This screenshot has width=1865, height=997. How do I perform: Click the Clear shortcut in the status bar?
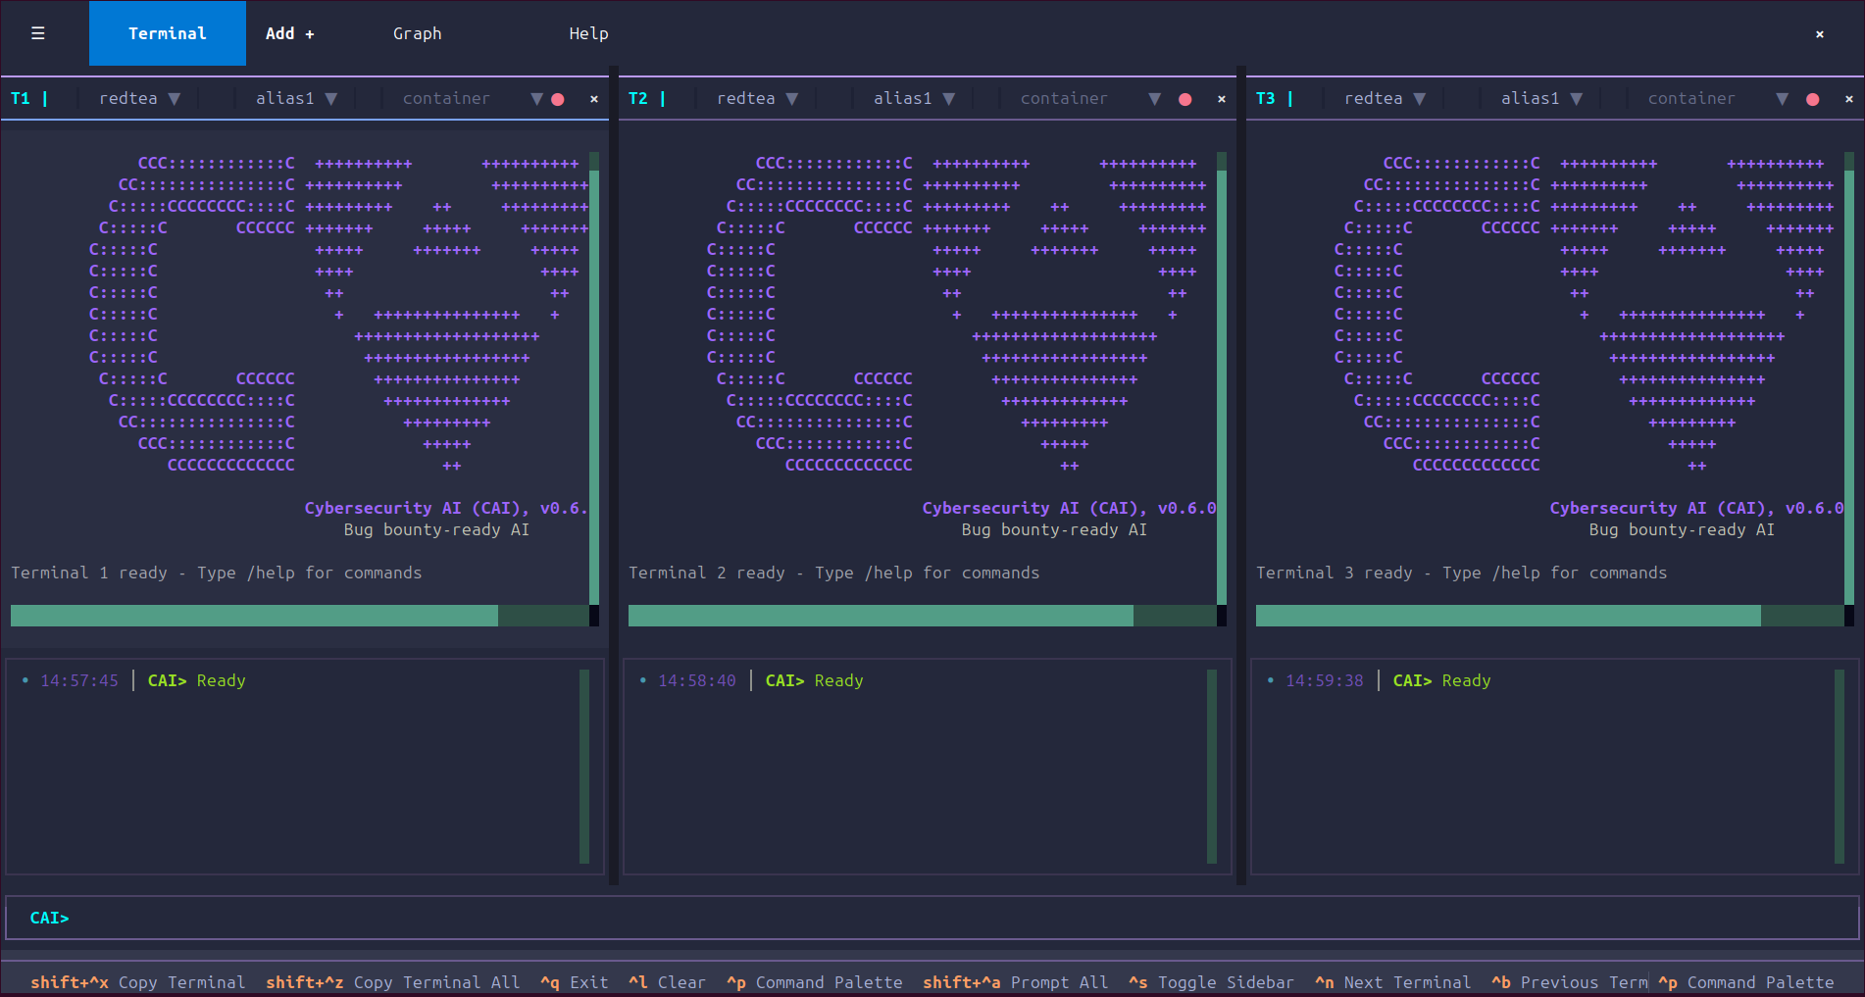(x=667, y=982)
